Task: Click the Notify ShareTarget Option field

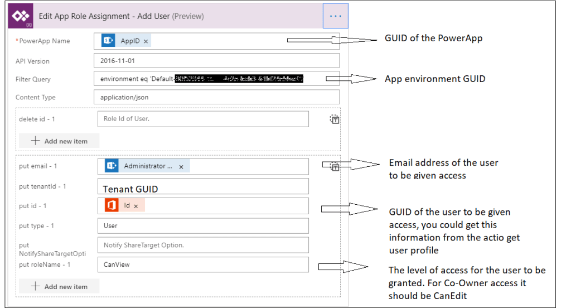Action: (202, 246)
